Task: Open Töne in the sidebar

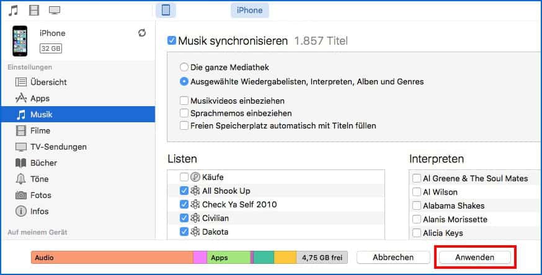Action: pos(40,179)
